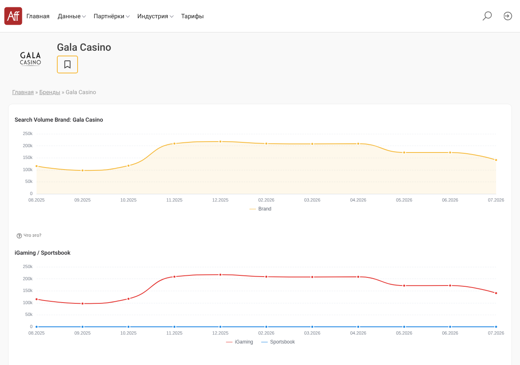This screenshot has height=365, width=520.
Task: Toggle the iGaming legend series
Action: (x=240, y=342)
